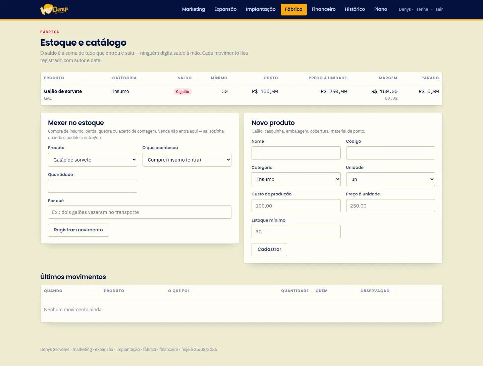Click the '60.0%' margin percentage

click(391, 98)
